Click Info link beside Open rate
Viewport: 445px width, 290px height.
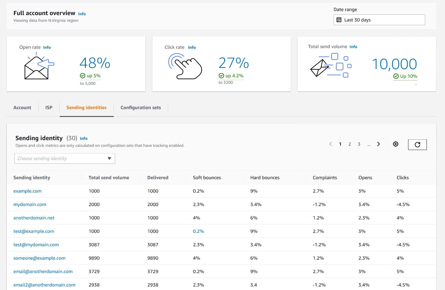click(47, 47)
